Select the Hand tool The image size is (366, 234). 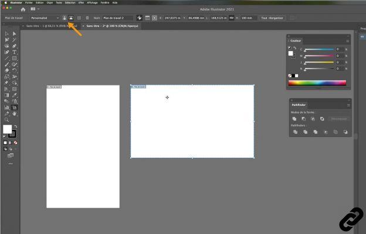click(15, 113)
